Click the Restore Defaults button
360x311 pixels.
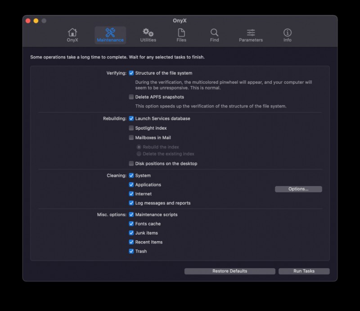(x=230, y=271)
